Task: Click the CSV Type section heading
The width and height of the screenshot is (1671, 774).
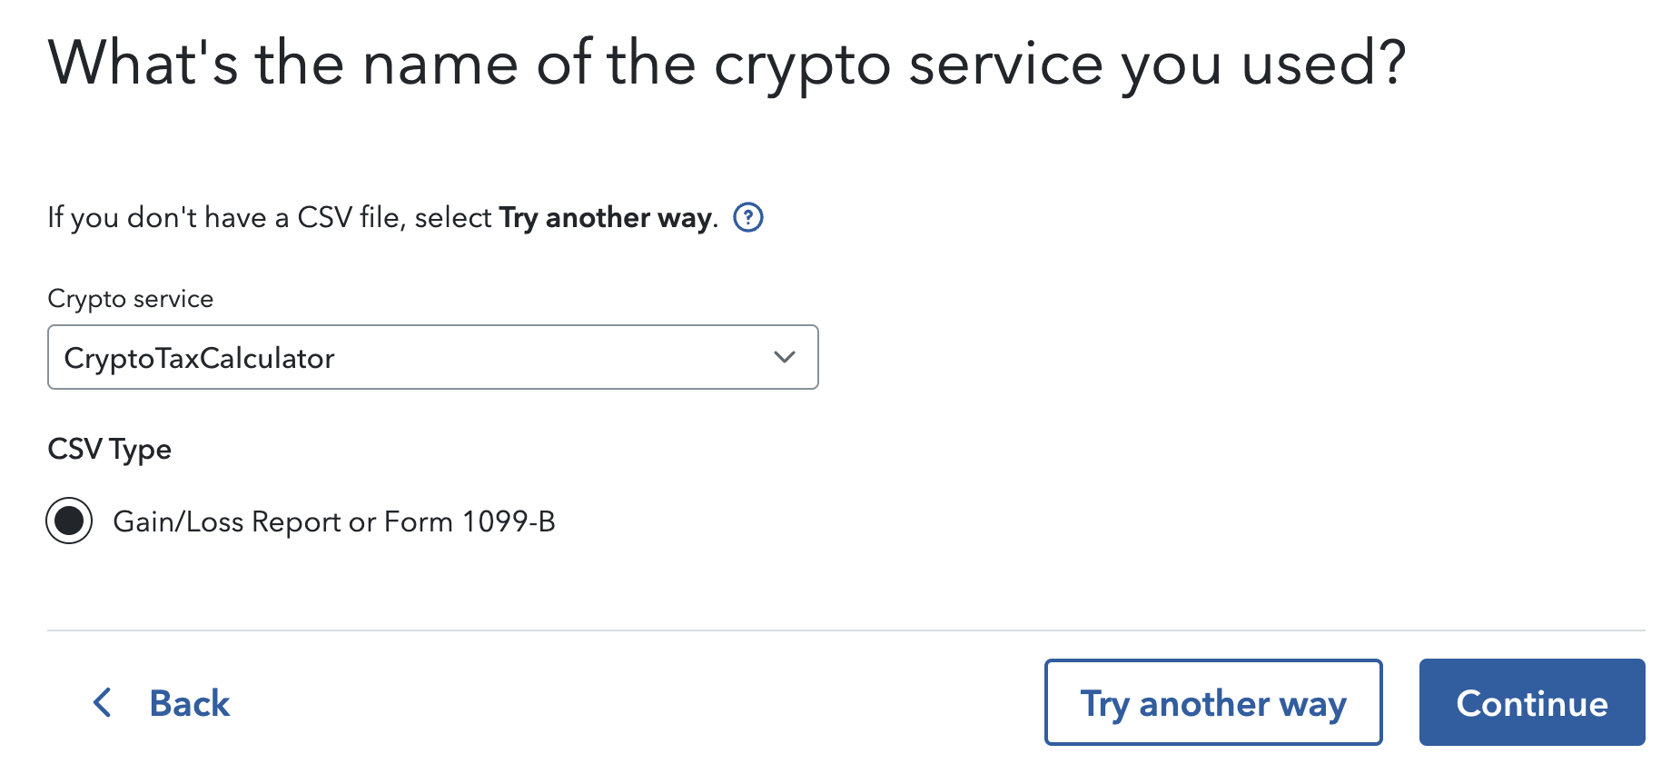Action: tap(109, 449)
